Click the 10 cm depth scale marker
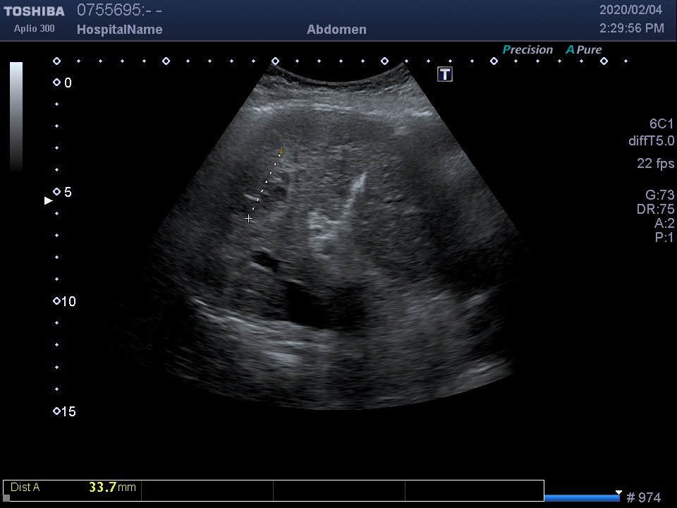The width and height of the screenshot is (677, 508). pos(57,301)
